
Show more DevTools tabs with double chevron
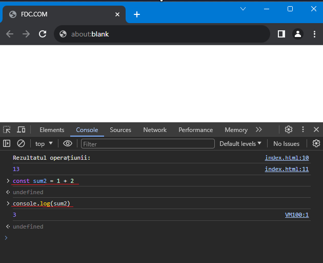[259, 129]
